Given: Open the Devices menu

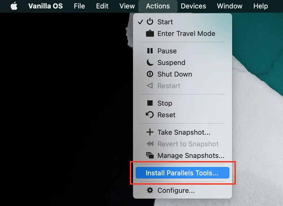Looking at the screenshot, I should point(193,6).
